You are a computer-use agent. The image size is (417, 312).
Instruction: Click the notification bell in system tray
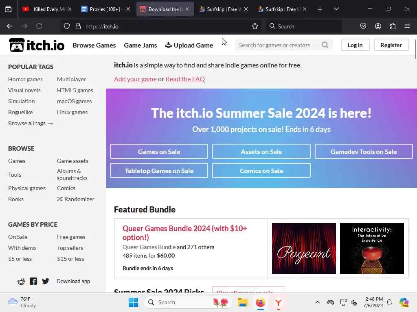(x=389, y=302)
